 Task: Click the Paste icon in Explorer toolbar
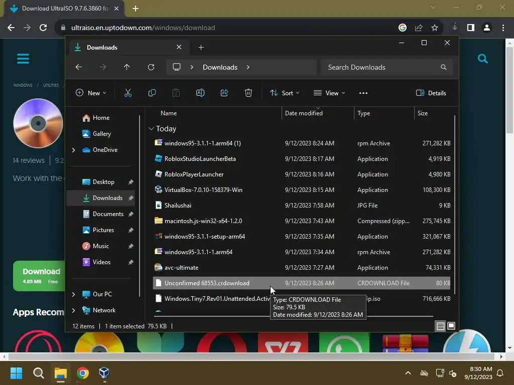(176, 93)
